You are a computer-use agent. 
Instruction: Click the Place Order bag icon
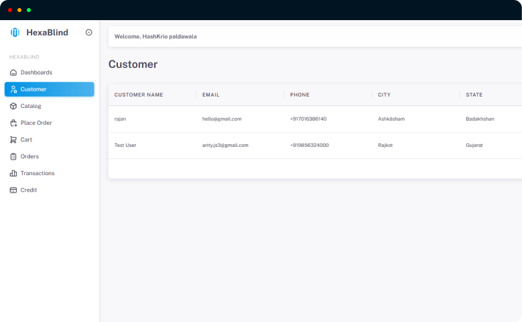(13, 123)
